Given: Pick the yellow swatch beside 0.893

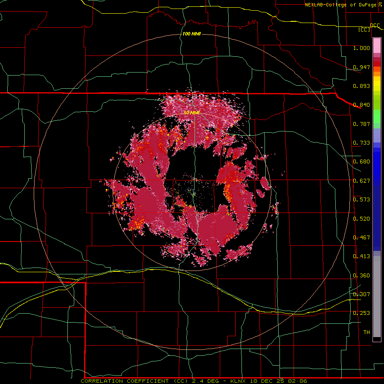Looking at the screenshot, I should coord(377,86).
